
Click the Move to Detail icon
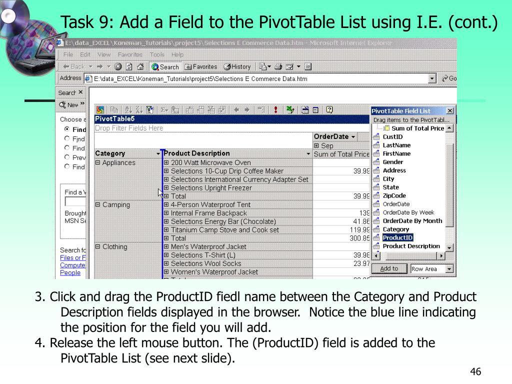pyautogui.click(x=222, y=110)
